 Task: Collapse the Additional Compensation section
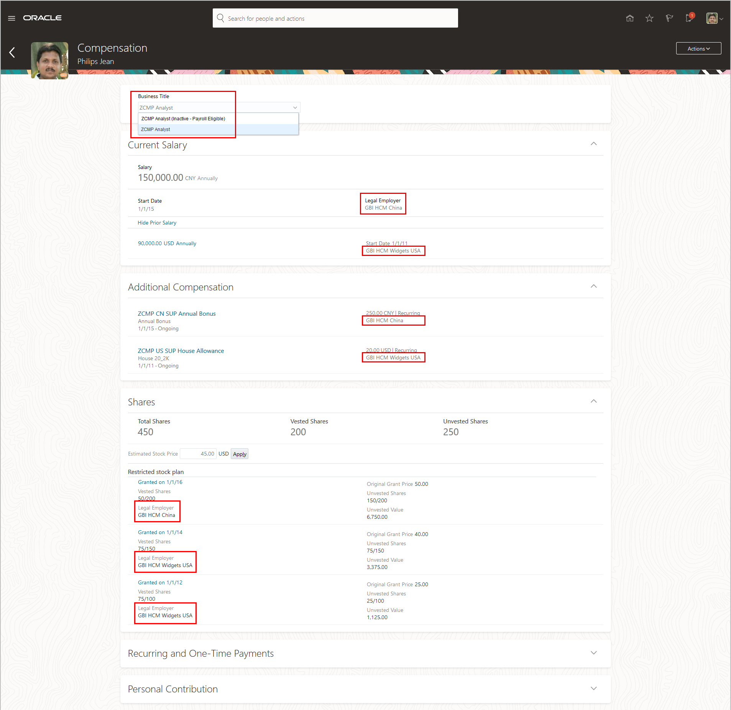(594, 286)
